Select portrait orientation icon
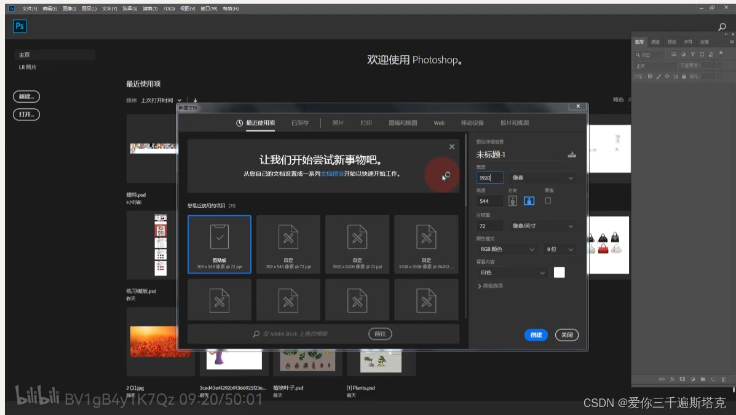This screenshot has height=415, width=736. (513, 201)
